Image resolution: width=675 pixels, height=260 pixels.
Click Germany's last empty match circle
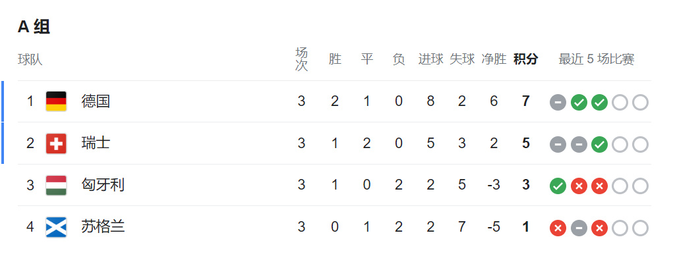(640, 103)
